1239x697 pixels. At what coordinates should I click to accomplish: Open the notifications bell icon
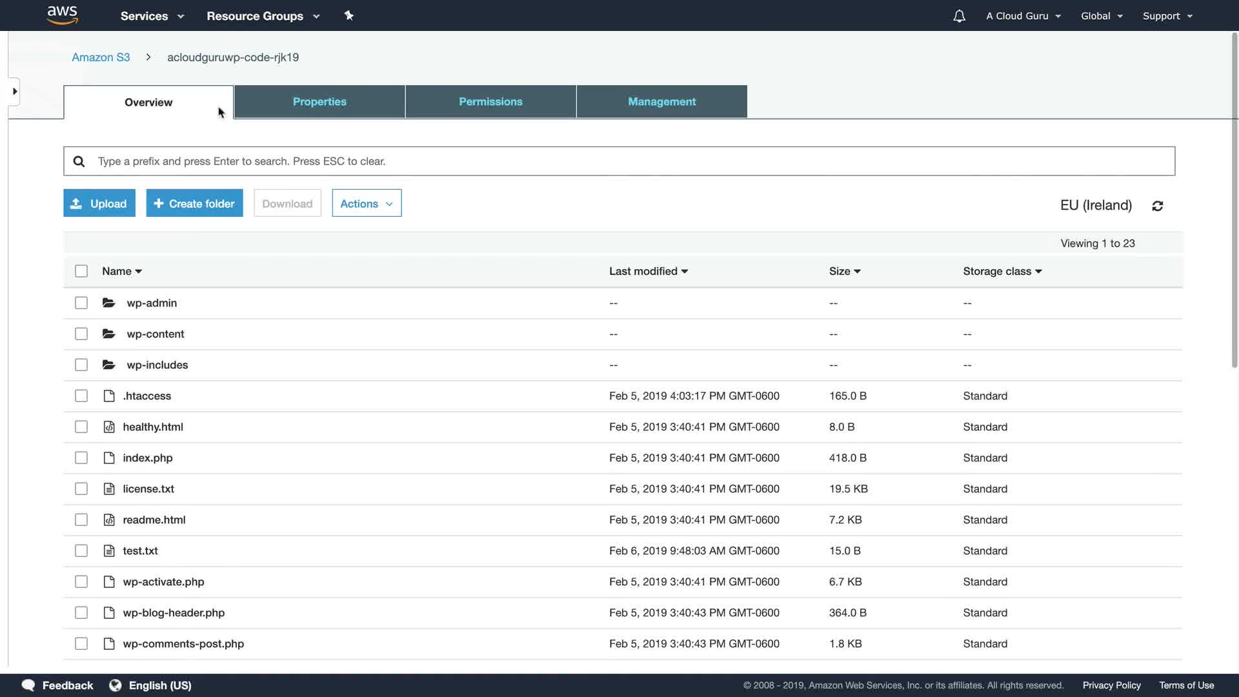pos(959,16)
